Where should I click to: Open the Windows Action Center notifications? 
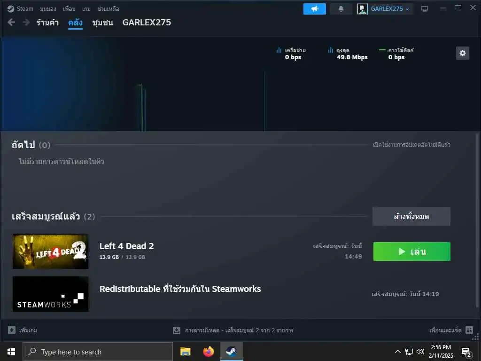pyautogui.click(x=466, y=352)
